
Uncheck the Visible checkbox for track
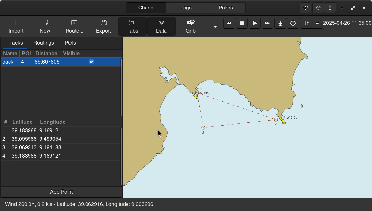coord(91,62)
